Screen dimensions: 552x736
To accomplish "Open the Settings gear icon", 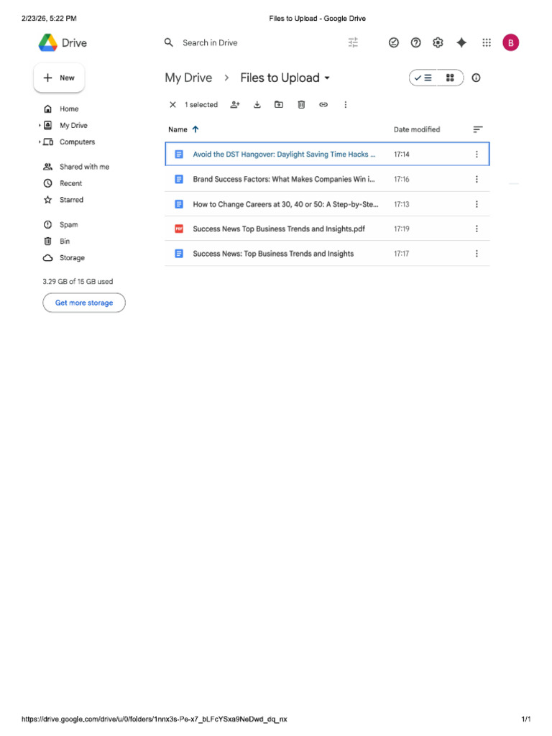I will [x=438, y=42].
